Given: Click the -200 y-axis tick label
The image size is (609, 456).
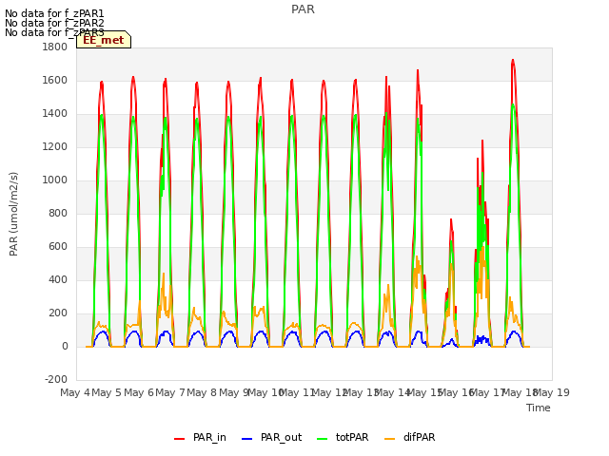Looking at the screenshot, I should point(56,379).
